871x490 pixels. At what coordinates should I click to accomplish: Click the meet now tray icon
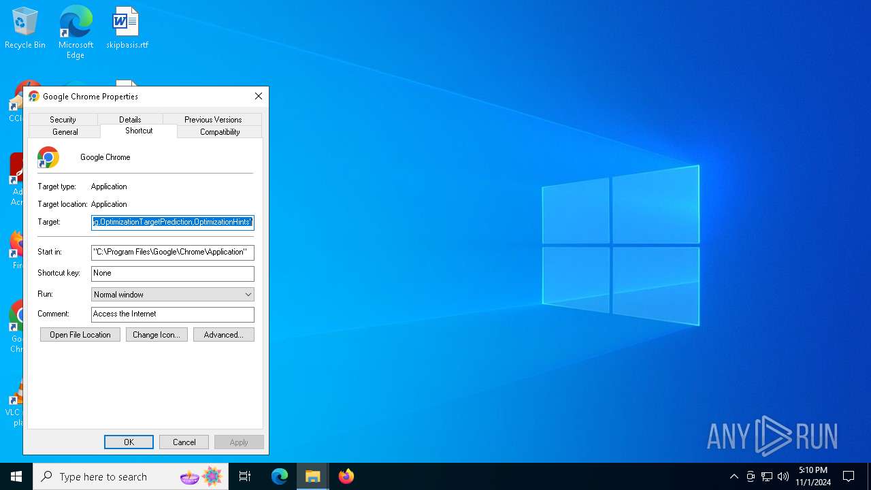pyautogui.click(x=751, y=476)
